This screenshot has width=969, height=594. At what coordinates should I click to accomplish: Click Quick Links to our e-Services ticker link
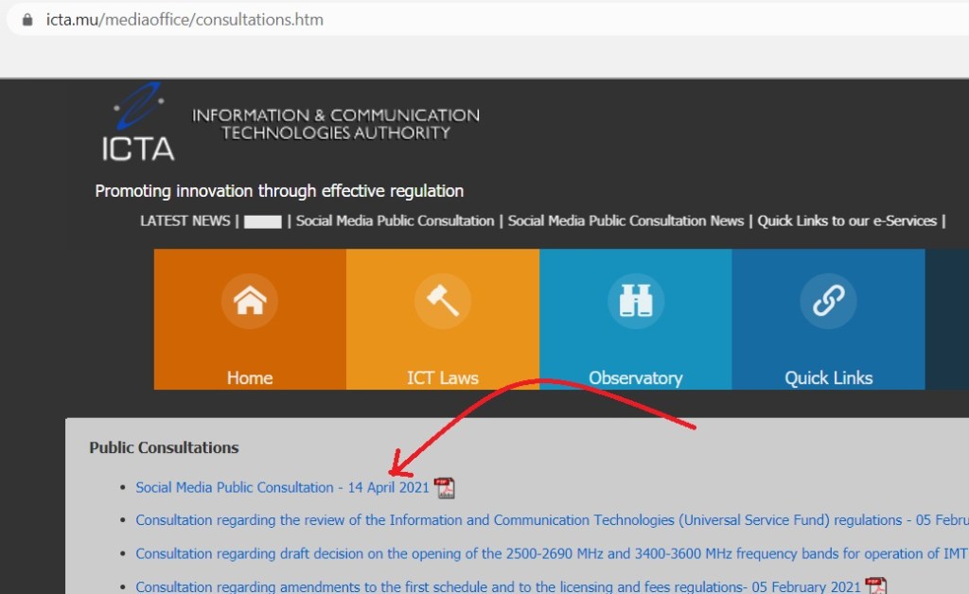tap(847, 220)
